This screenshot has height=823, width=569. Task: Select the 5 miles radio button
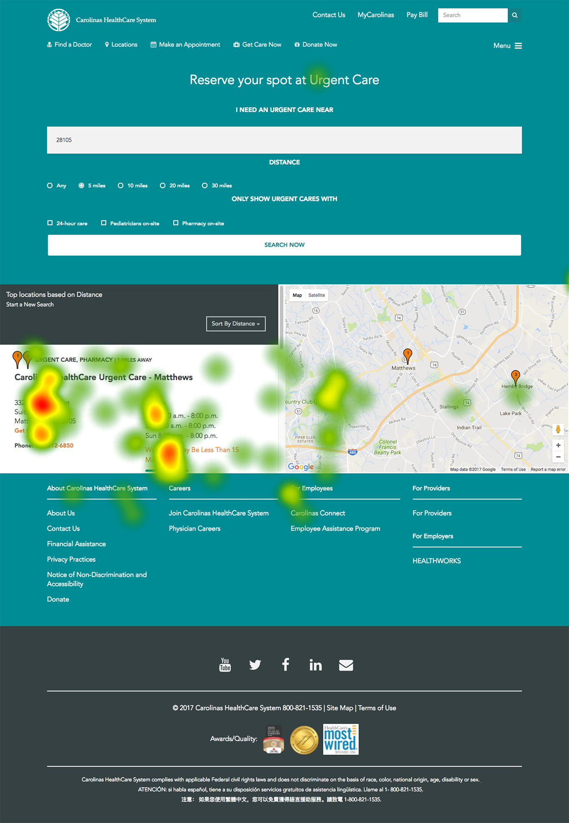click(x=82, y=186)
